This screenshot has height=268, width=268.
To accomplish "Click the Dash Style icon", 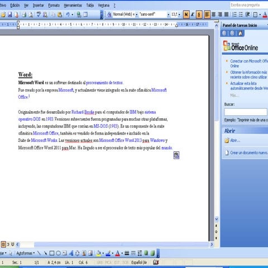I will pyautogui.click(x=133, y=253).
